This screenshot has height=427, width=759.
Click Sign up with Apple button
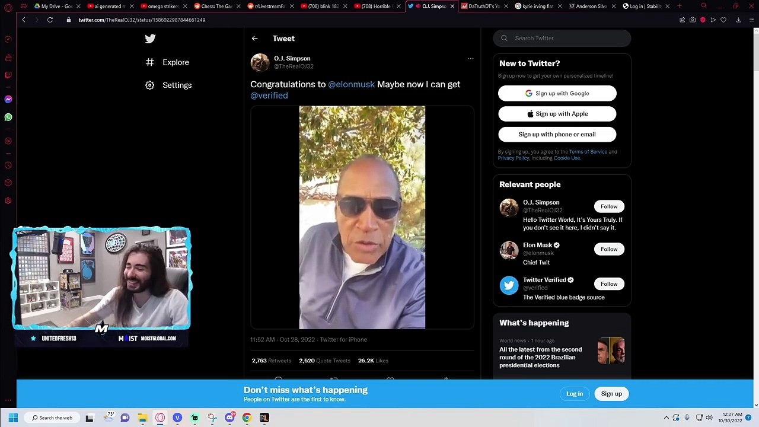(557, 114)
